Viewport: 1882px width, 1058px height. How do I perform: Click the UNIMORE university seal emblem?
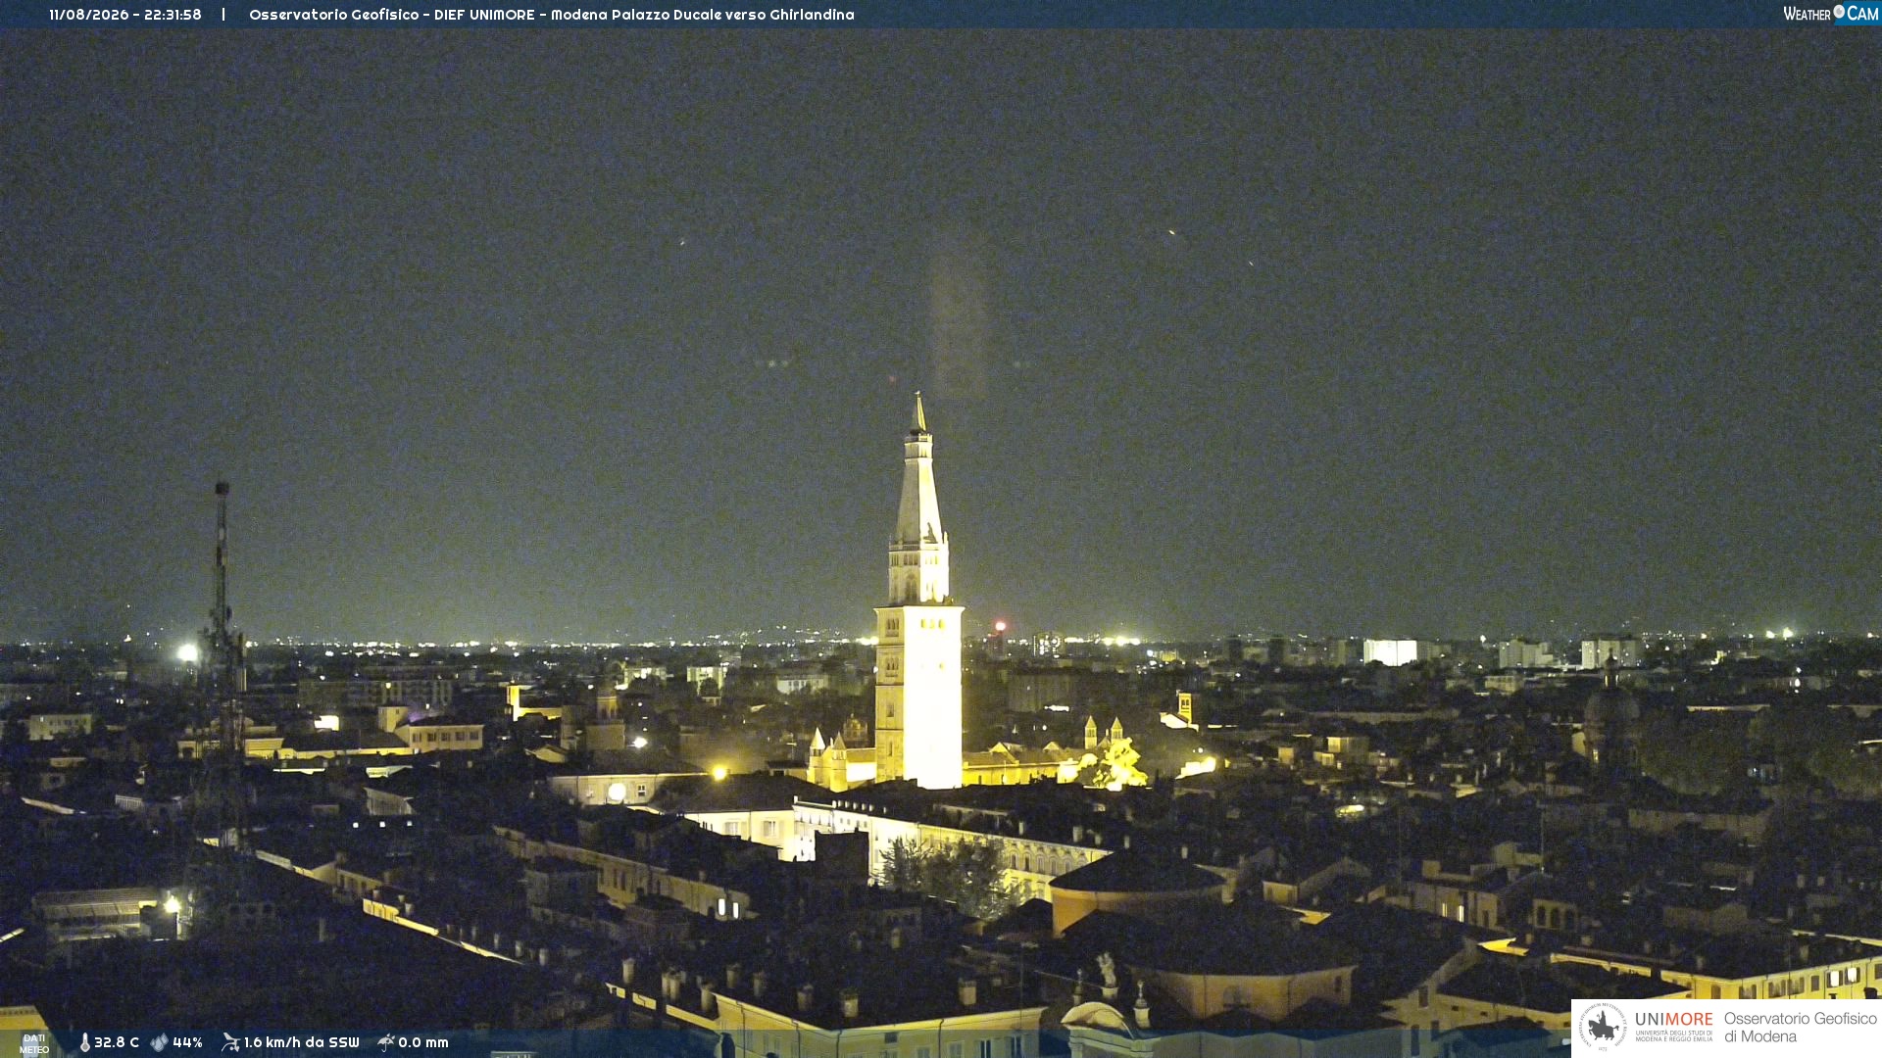(1603, 1027)
